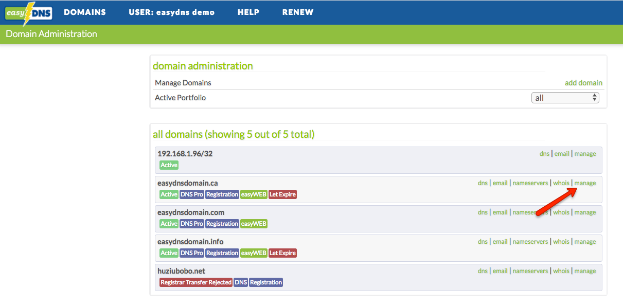This screenshot has height=306, width=623.
Task: Open dns for easydnsdomain.ca
Action: click(483, 183)
